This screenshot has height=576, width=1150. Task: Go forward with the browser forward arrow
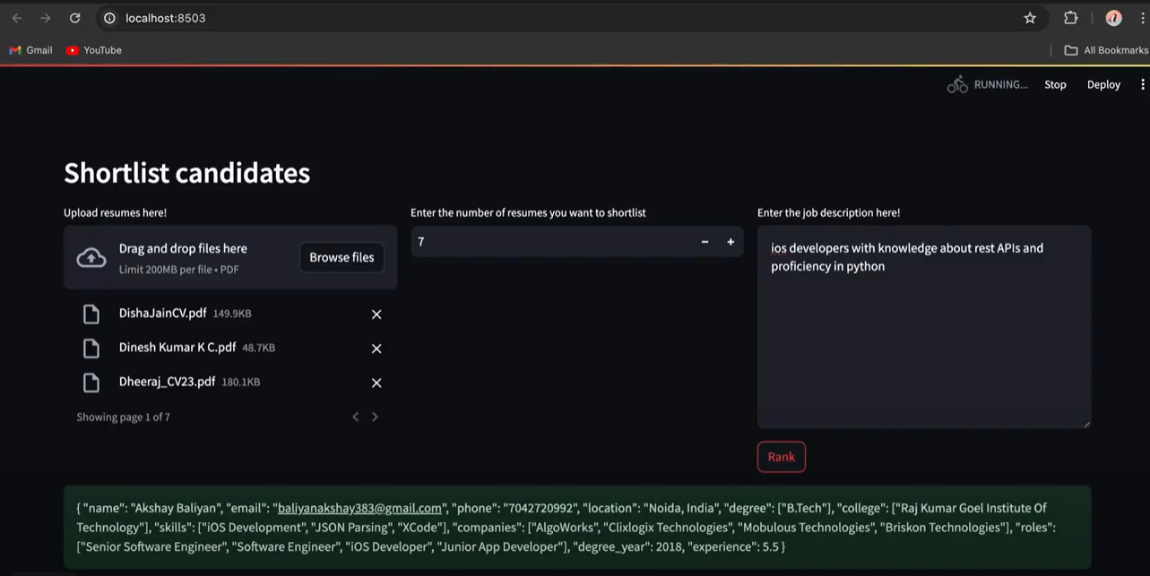(46, 18)
